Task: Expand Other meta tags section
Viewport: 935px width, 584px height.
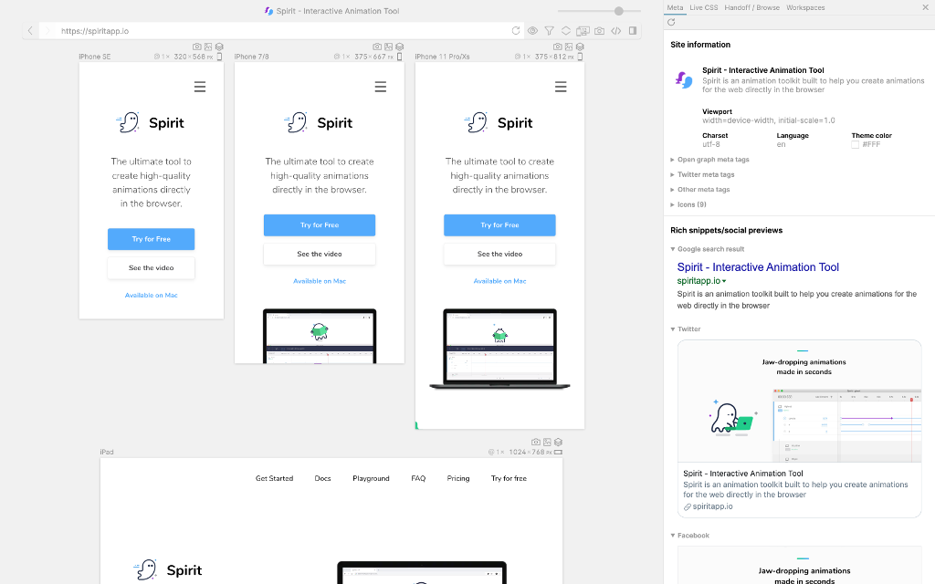Action: [700, 190]
